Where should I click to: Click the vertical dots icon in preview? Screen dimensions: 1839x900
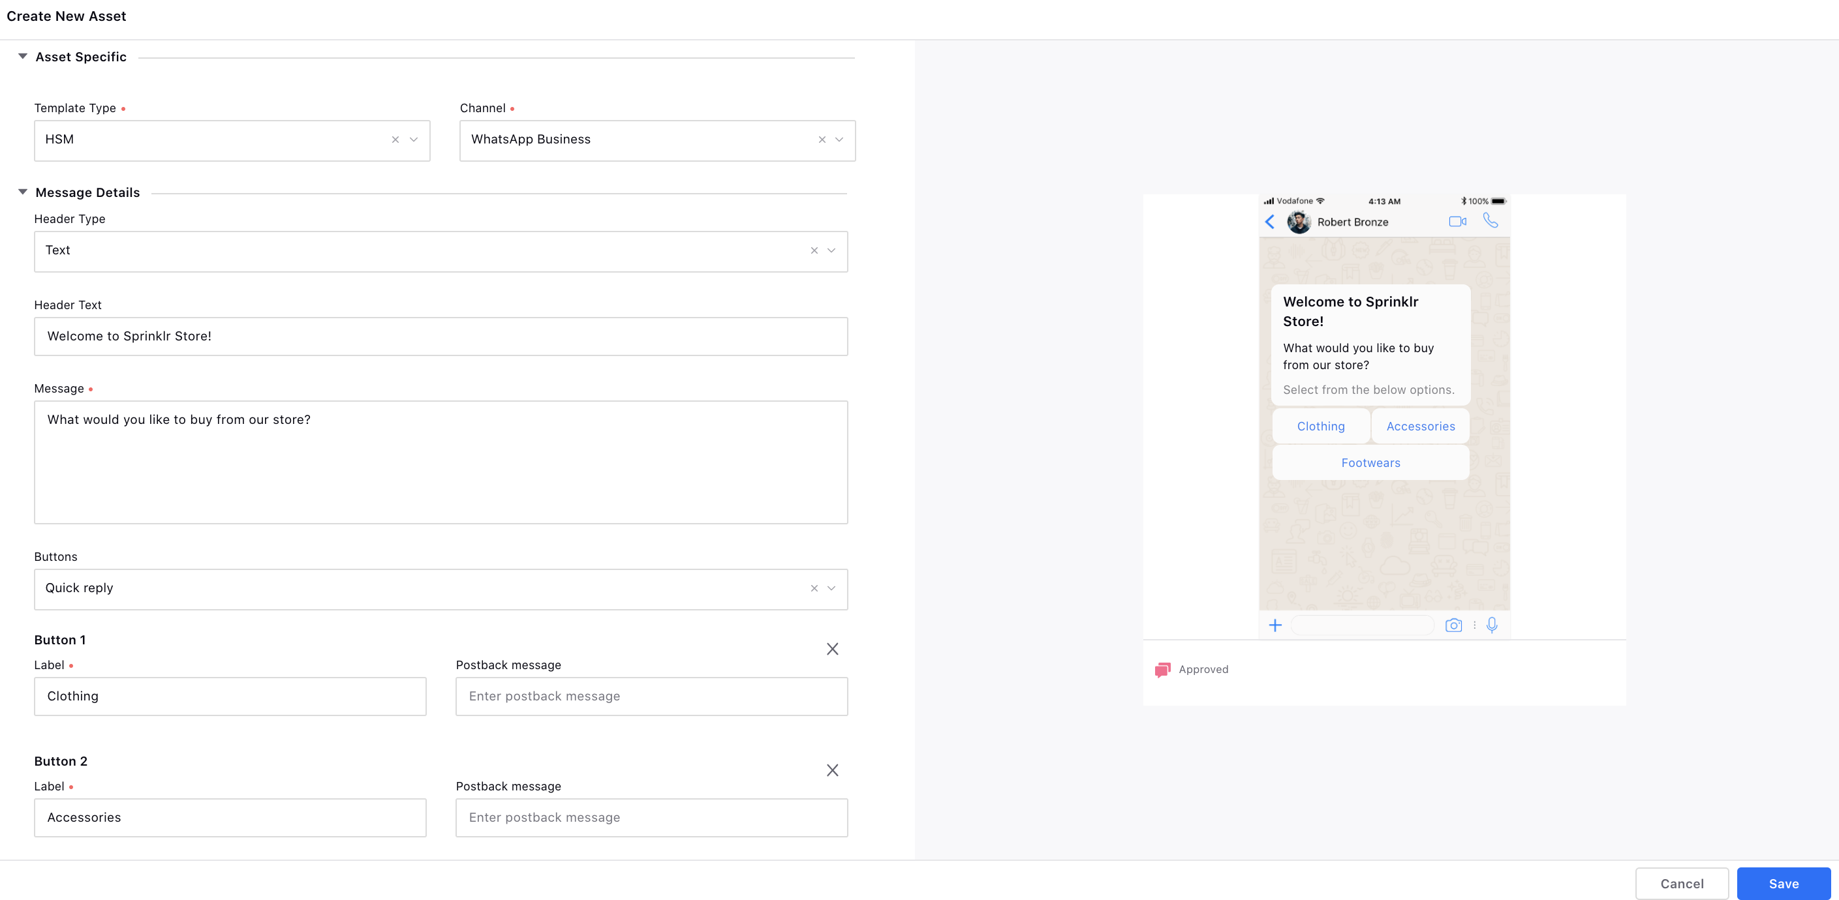(x=1474, y=625)
